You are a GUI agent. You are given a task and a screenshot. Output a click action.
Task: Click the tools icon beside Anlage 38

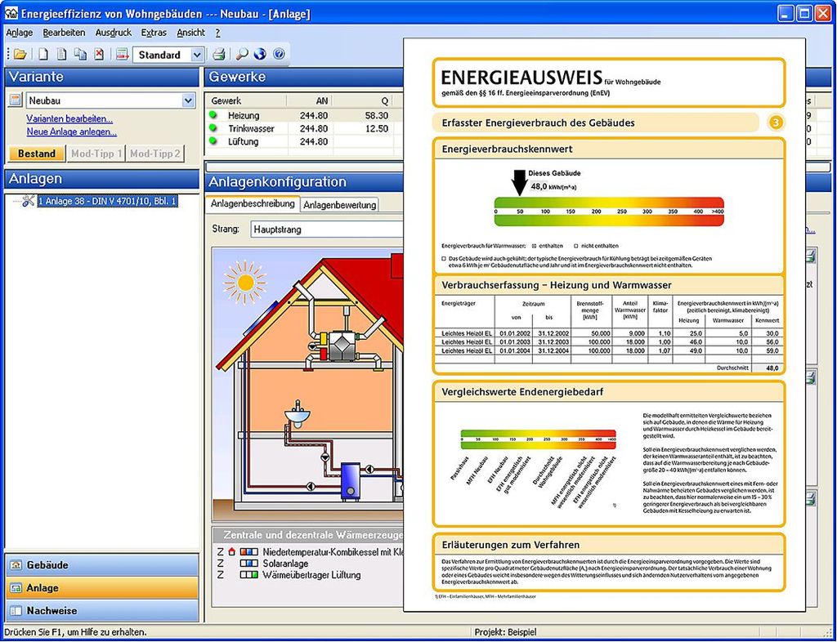point(29,201)
